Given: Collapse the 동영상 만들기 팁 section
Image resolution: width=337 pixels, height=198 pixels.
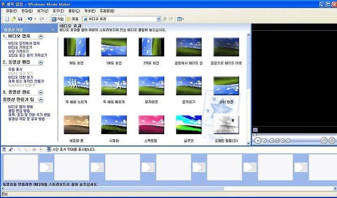Looking at the screenshot, I should coord(41,100).
